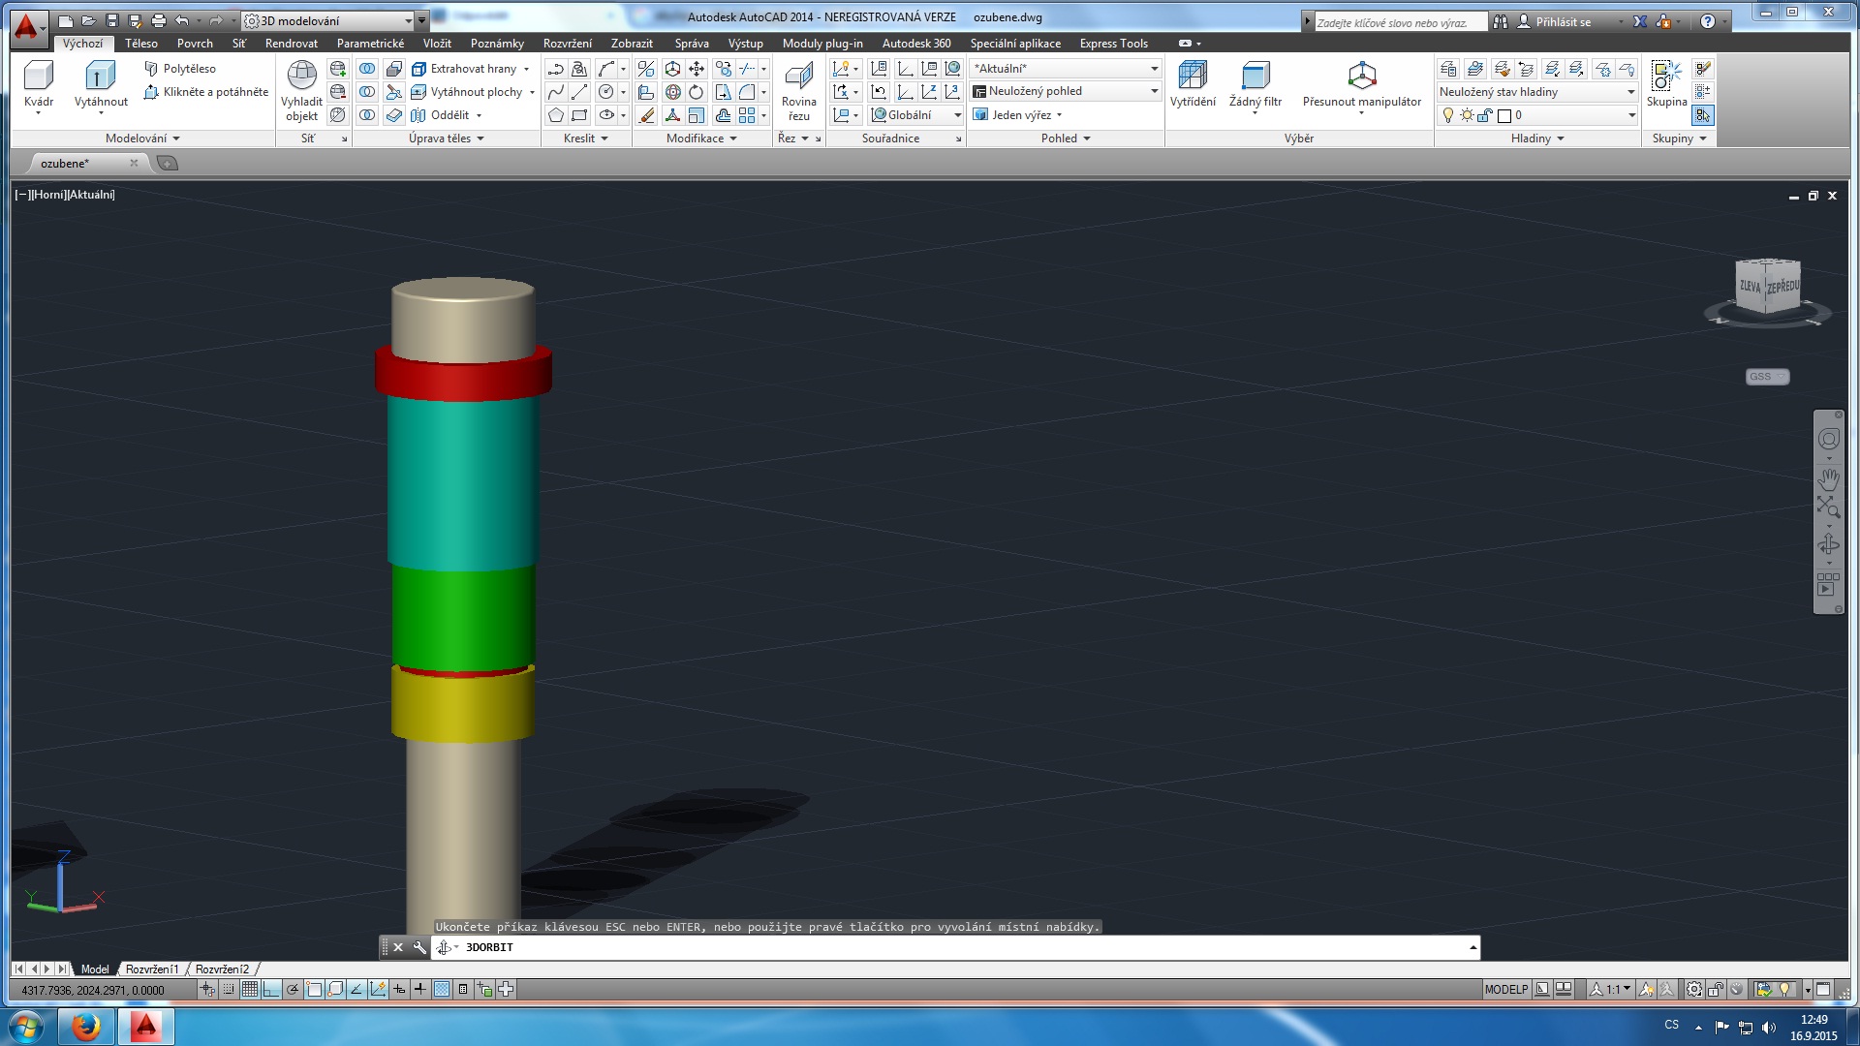Select the Přesunout manipulátor gizmo
Screen dimensions: 1860x1046
[x=1361, y=77]
